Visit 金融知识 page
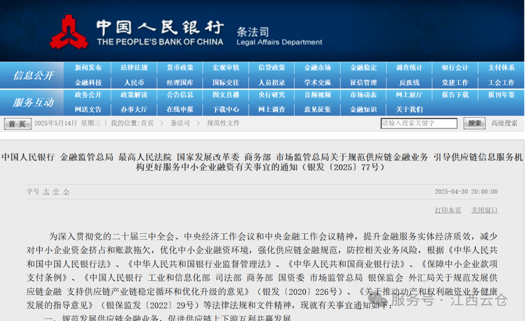525x321 pixels. pyautogui.click(x=363, y=109)
